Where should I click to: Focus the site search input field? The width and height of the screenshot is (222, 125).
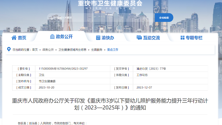pyautogui.click(x=101, y=18)
